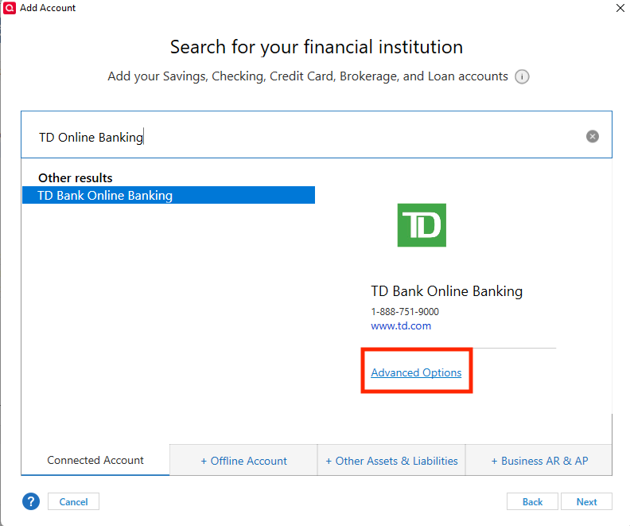Switch to the Offline Account tab
This screenshot has height=526, width=630.
tap(244, 461)
